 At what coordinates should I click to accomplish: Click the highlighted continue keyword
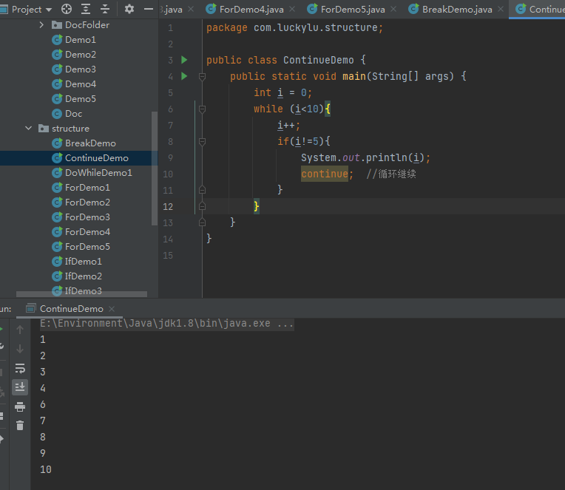click(x=325, y=174)
